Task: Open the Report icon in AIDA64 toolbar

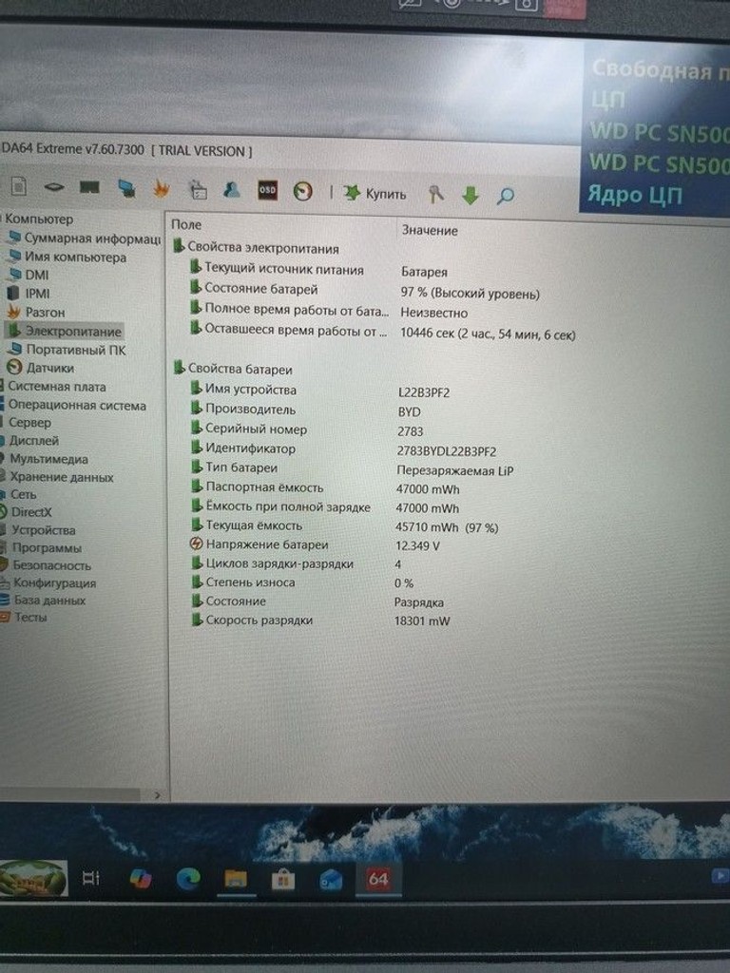Action: click(19, 185)
